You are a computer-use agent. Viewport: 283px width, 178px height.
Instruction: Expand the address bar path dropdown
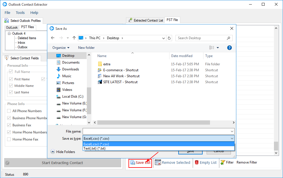point(163,38)
